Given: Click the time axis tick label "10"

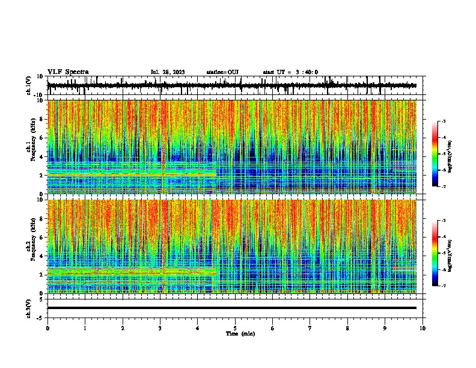Looking at the screenshot, I should click(423, 328).
